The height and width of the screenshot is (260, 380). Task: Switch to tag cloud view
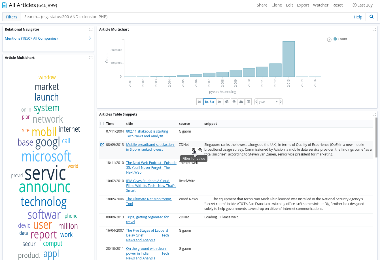[x=241, y=102]
